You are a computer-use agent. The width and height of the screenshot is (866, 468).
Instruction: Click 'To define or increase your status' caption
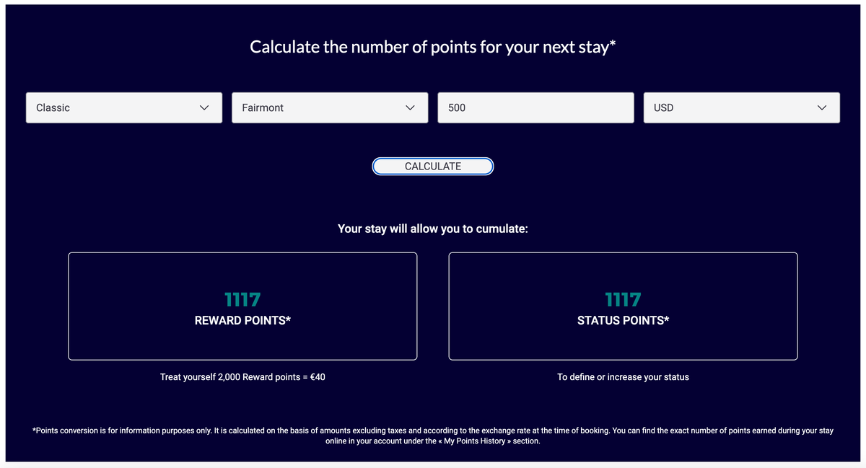[623, 376]
